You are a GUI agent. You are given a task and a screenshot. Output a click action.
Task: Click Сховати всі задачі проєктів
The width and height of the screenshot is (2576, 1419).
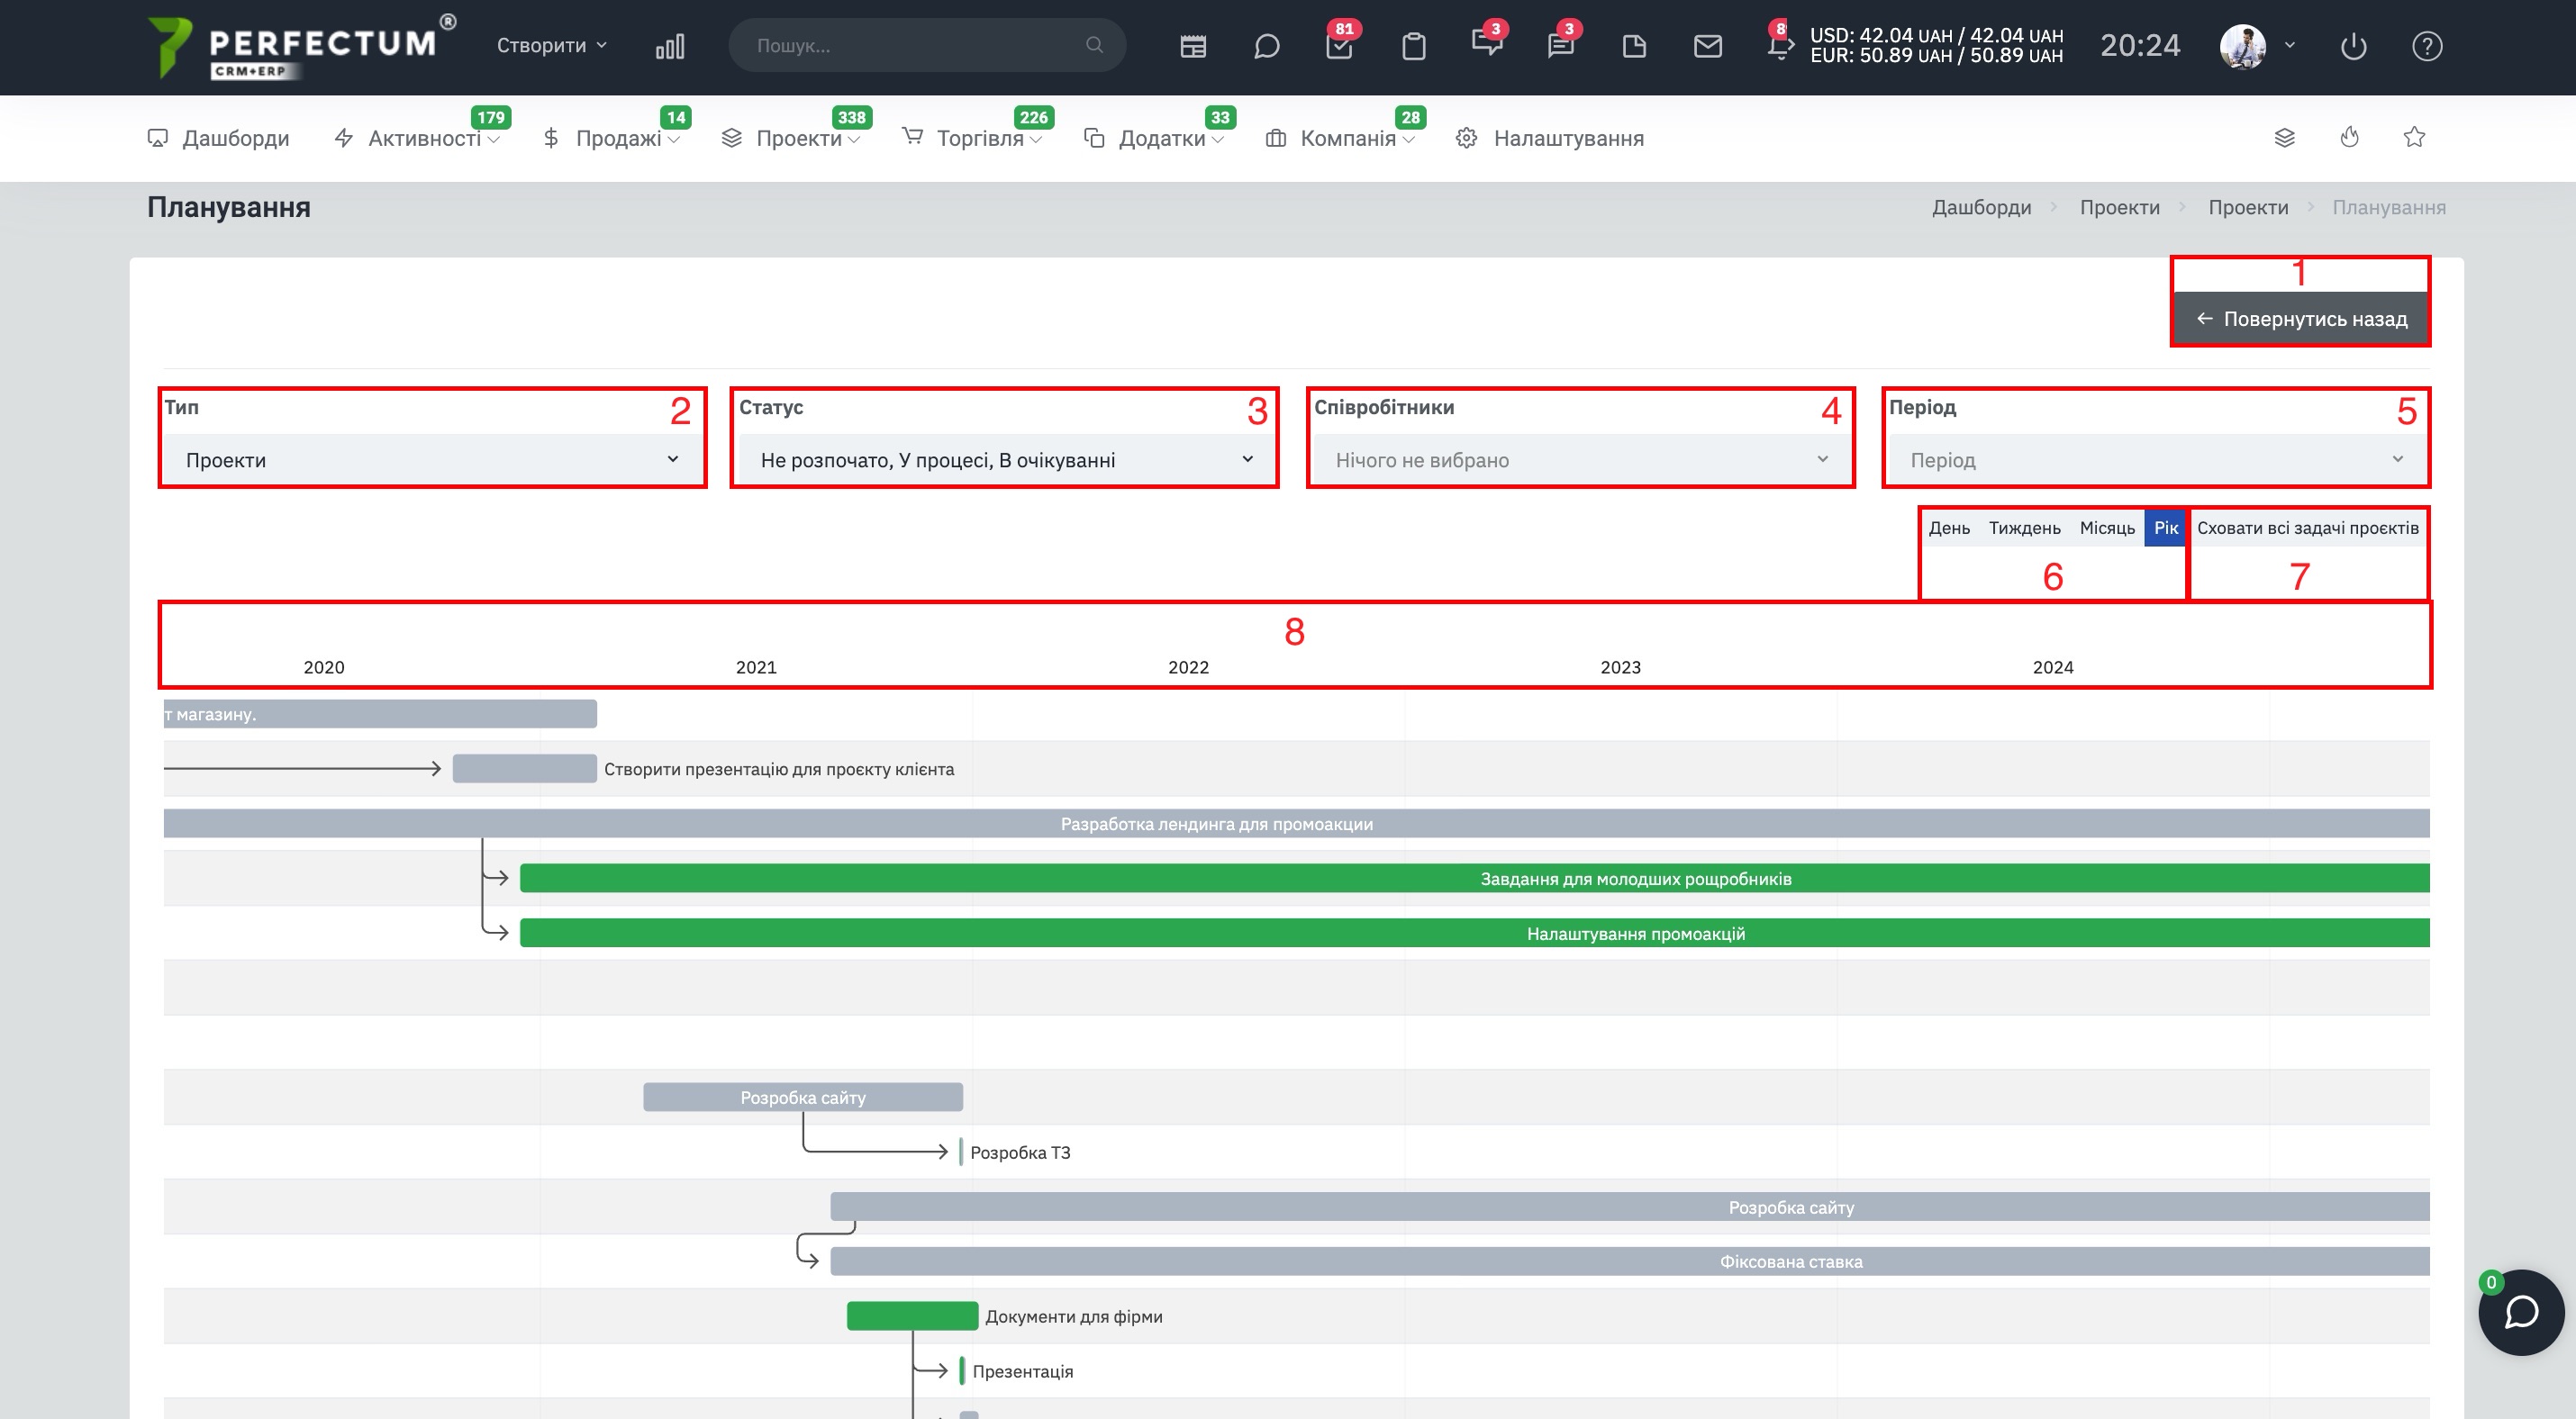click(x=2308, y=528)
